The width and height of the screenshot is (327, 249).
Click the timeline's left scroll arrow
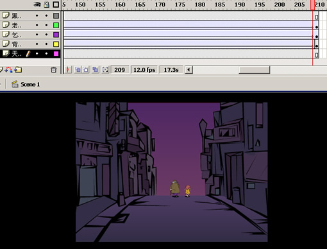189,70
